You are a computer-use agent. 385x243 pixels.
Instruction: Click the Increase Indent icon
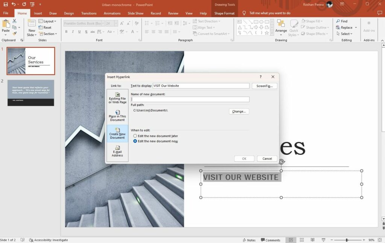point(176,23)
